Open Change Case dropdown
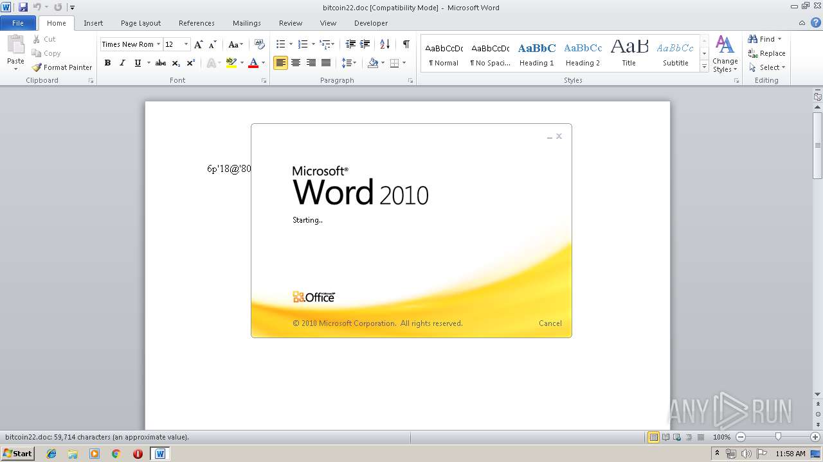The height and width of the screenshot is (462, 823). tap(236, 44)
